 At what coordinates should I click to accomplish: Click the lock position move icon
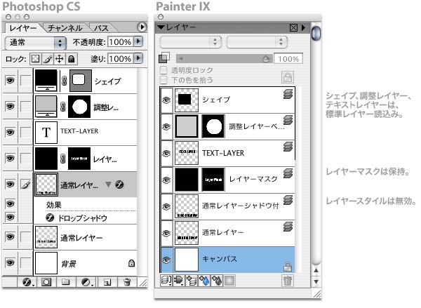click(x=58, y=60)
